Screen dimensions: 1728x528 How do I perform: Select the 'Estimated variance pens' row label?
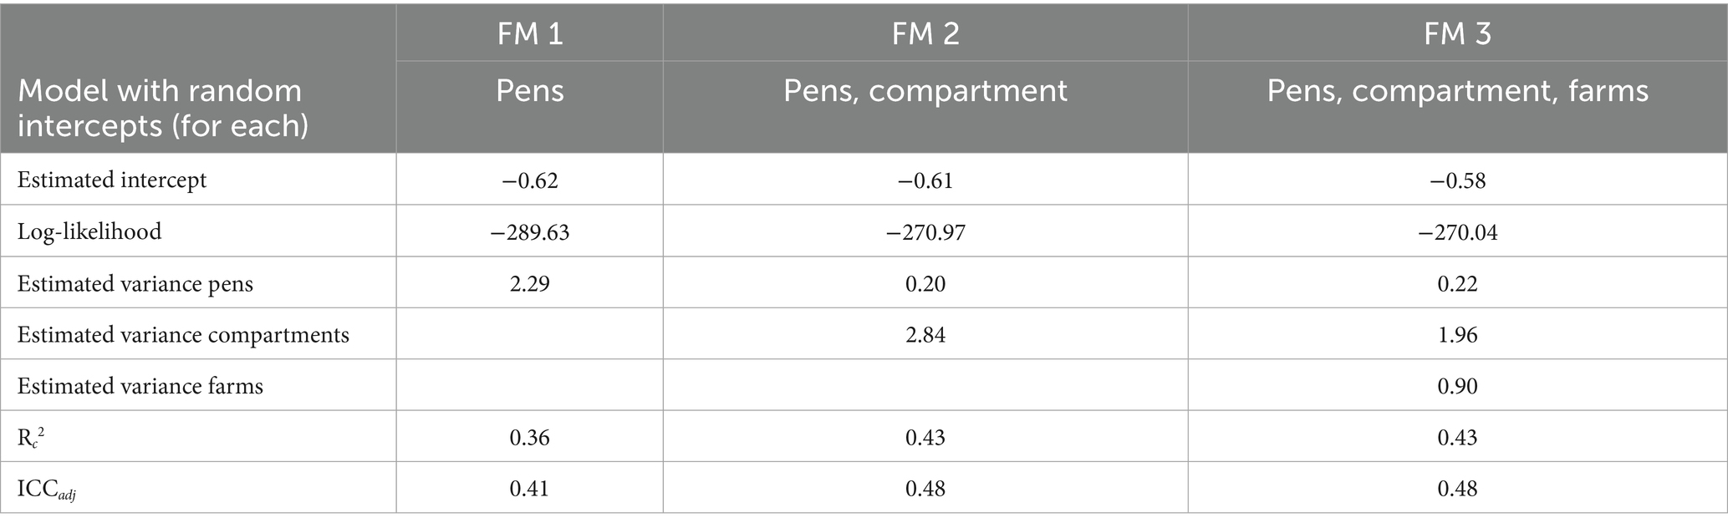point(135,284)
